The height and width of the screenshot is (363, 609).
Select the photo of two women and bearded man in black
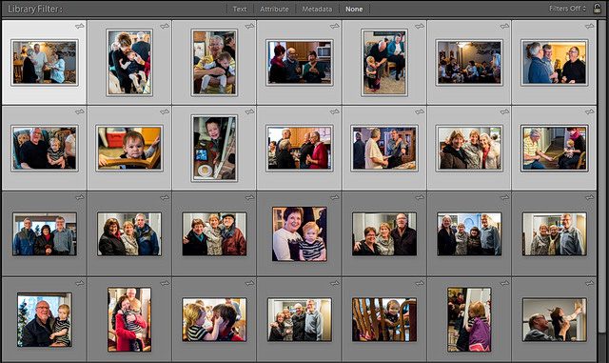pyautogui.click(x=384, y=233)
